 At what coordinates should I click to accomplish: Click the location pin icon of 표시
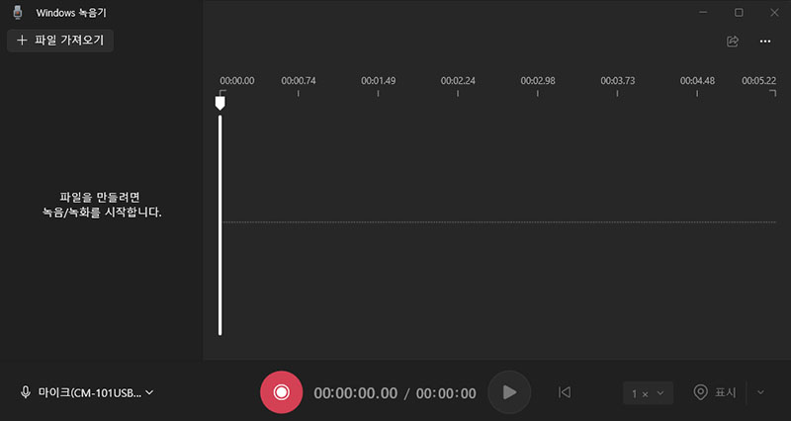click(701, 392)
